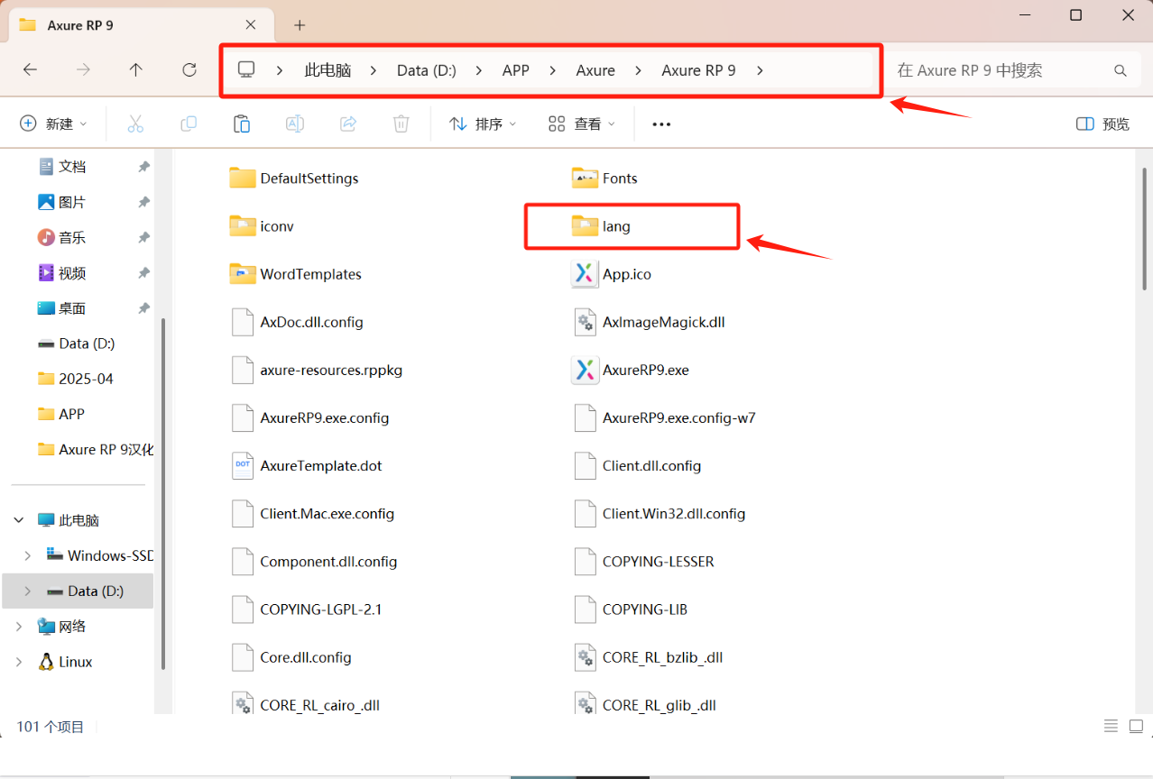The width and height of the screenshot is (1153, 779).
Task: Expand the Data (D:) tree node
Action: pos(27,591)
